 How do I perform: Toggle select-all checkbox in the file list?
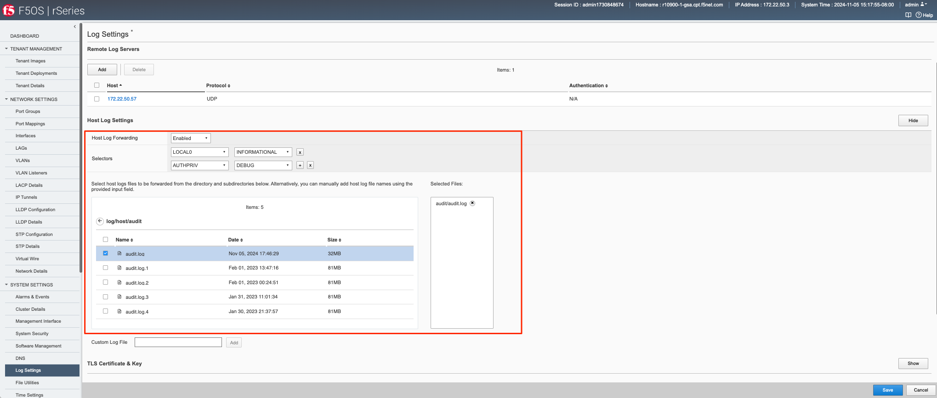point(106,240)
